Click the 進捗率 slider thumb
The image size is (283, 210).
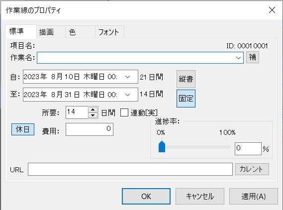[x=162, y=146]
